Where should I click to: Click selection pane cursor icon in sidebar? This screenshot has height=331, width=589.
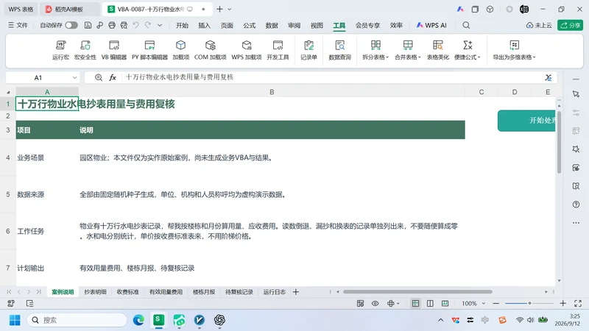(576, 94)
